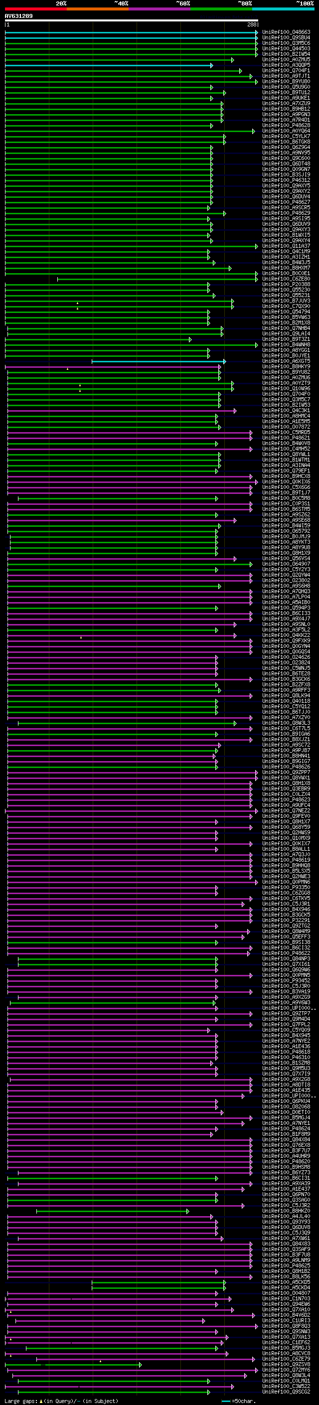The height and width of the screenshot is (1405, 319).
Task: Open hit UniRef100_A9UKE1
Action: tap(286, 98)
